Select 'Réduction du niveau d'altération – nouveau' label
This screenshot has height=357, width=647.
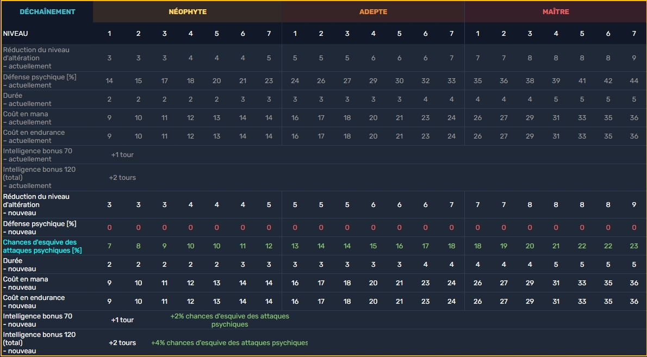click(36, 205)
